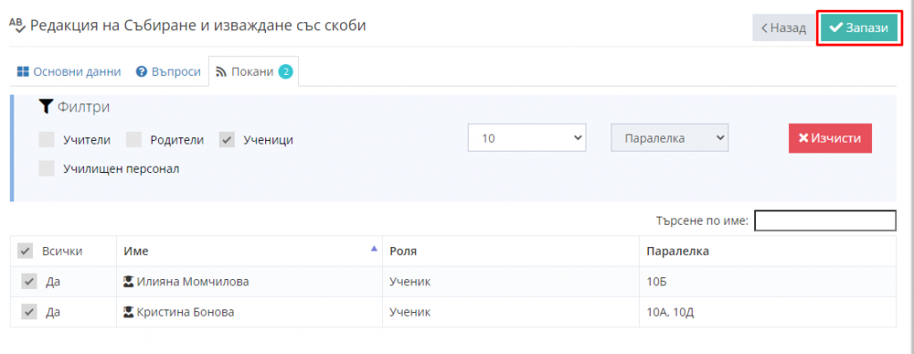This screenshot has width=914, height=354.
Task: Toggle the Всички select-all checkbox
Action: [25, 251]
